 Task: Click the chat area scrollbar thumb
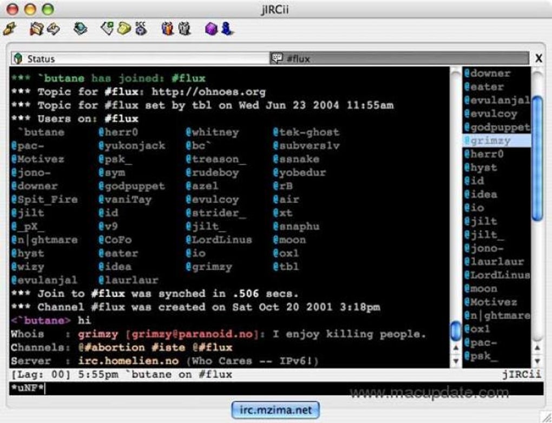(456, 330)
